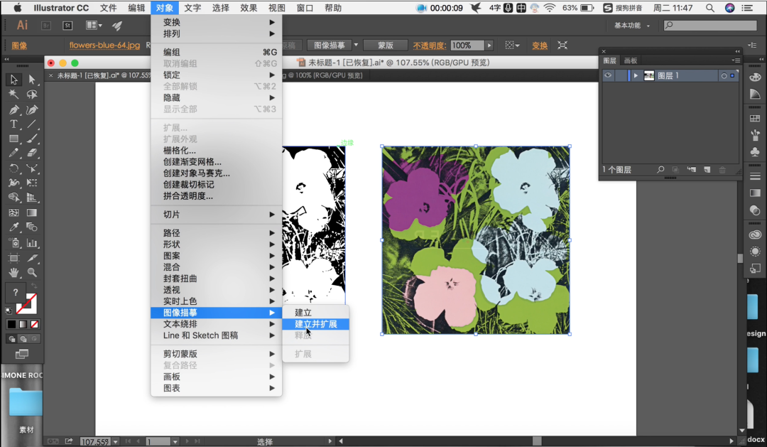
Task: Open the opacity 100% arrow dropdown
Action: tap(489, 45)
